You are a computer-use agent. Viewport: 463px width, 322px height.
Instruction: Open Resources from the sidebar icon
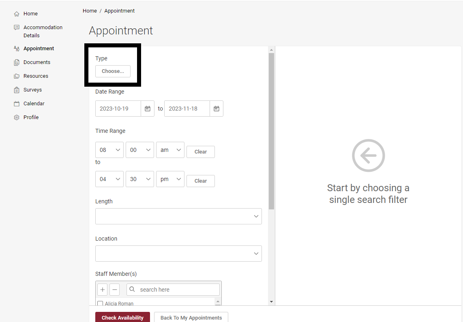[x=16, y=76]
